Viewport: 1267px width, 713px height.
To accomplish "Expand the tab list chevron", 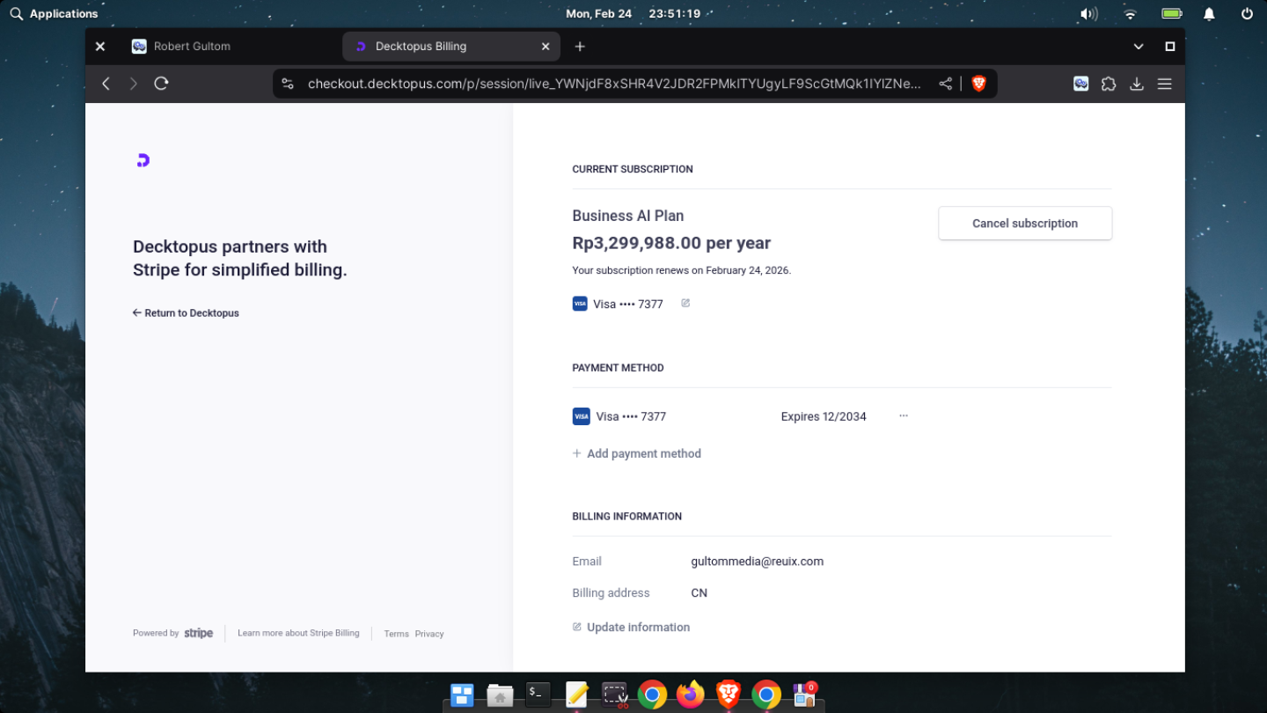I will pyautogui.click(x=1139, y=47).
